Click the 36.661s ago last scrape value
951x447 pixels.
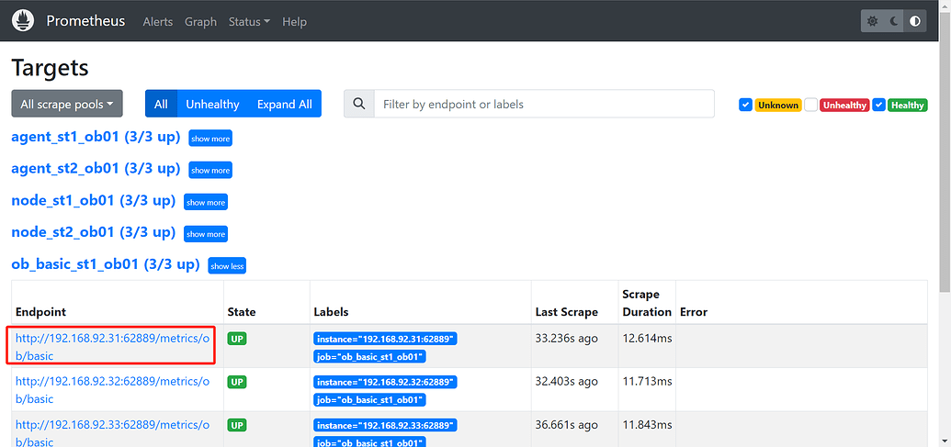click(x=567, y=425)
